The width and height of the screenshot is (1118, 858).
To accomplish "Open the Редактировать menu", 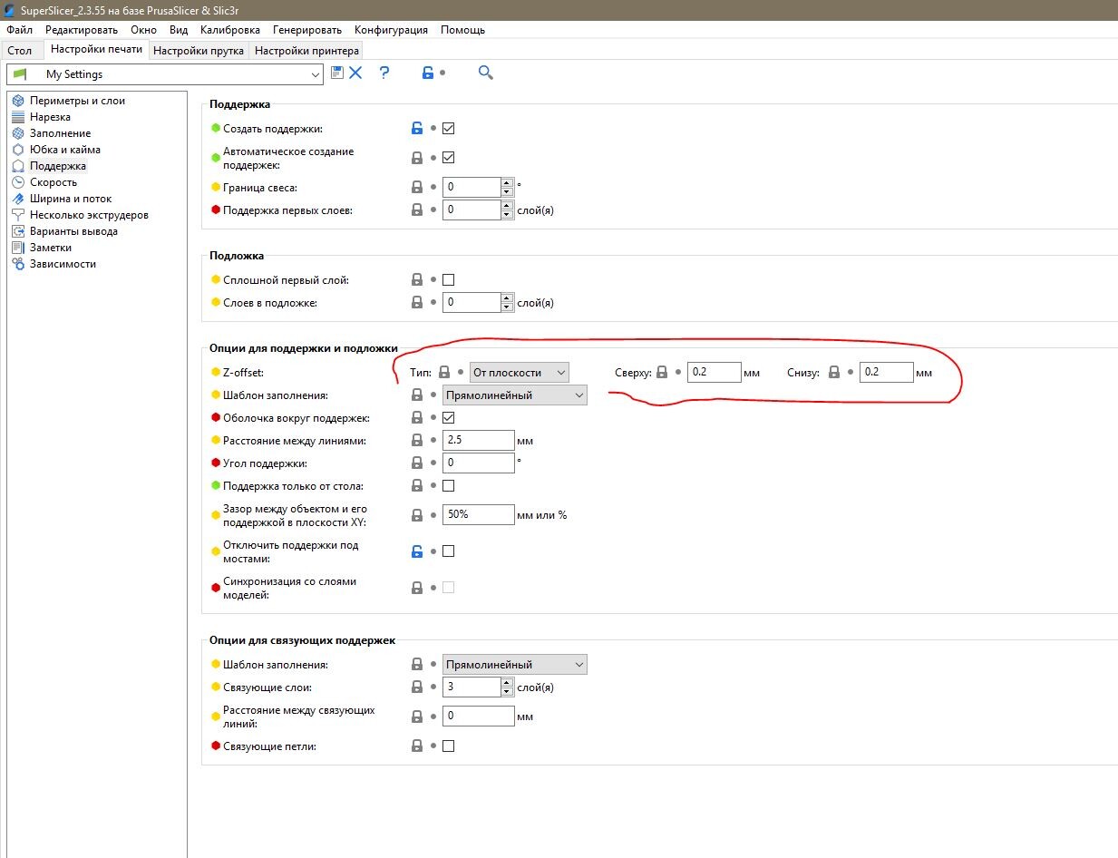I will (x=82, y=30).
